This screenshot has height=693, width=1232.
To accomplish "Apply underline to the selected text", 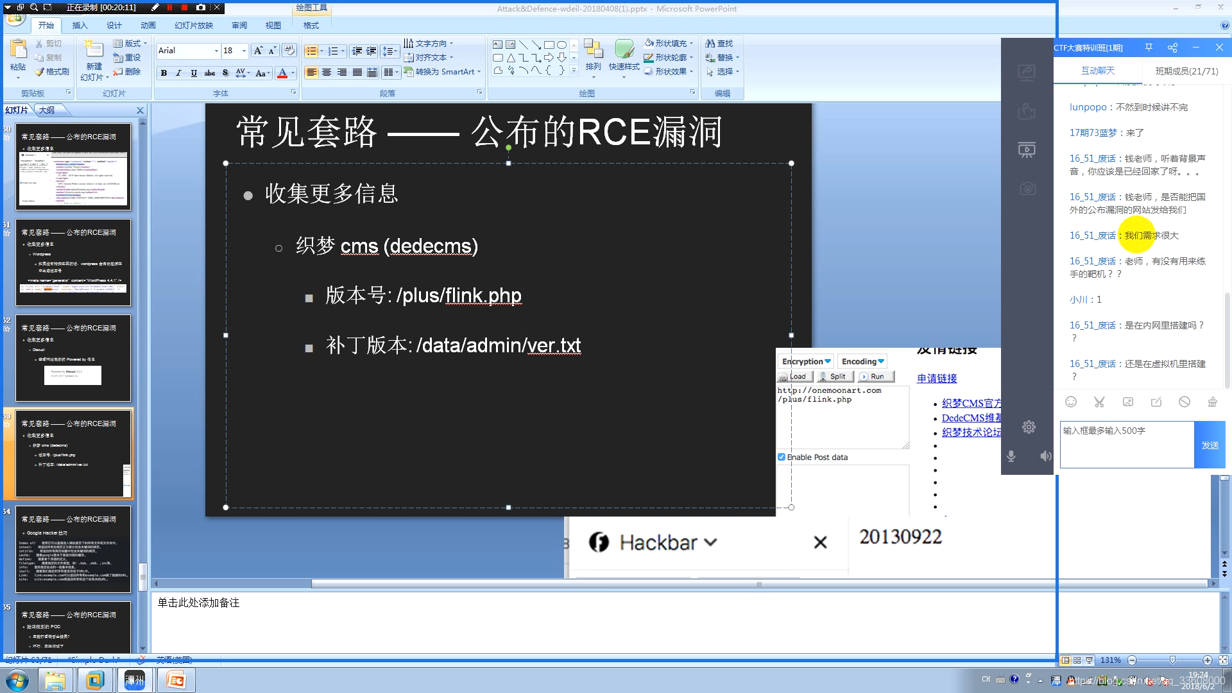I will [x=194, y=73].
